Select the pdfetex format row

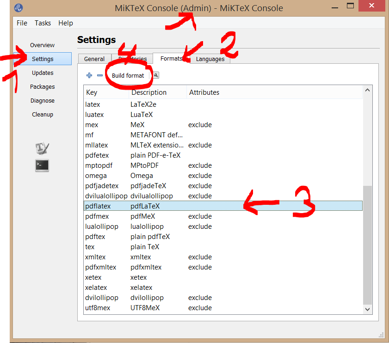[x=223, y=155]
